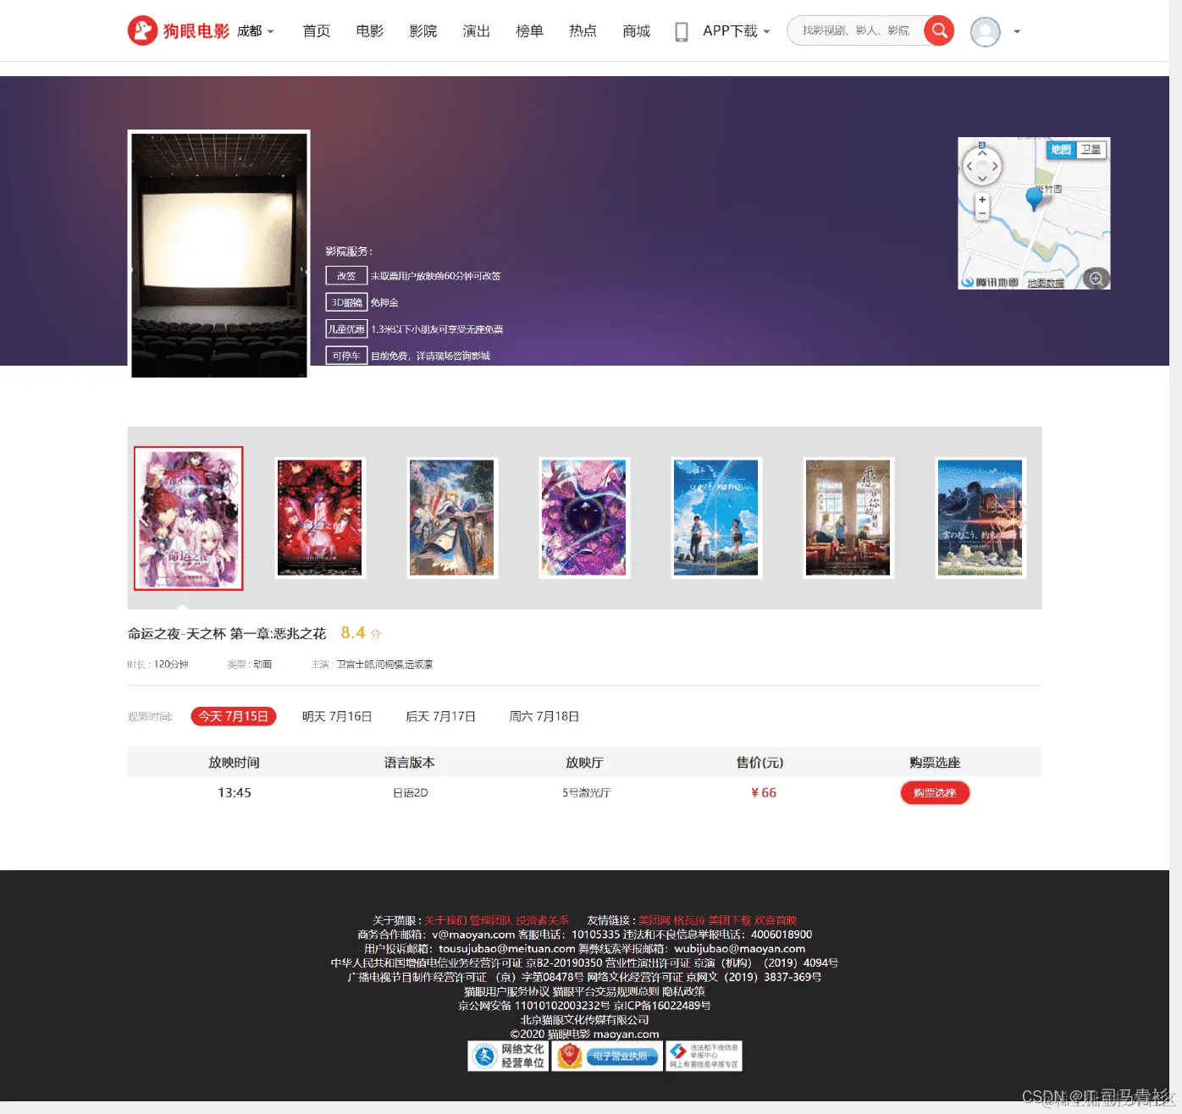Image resolution: width=1182 pixels, height=1114 pixels.
Task: Pan the map left with the arrow
Action: coord(969,166)
